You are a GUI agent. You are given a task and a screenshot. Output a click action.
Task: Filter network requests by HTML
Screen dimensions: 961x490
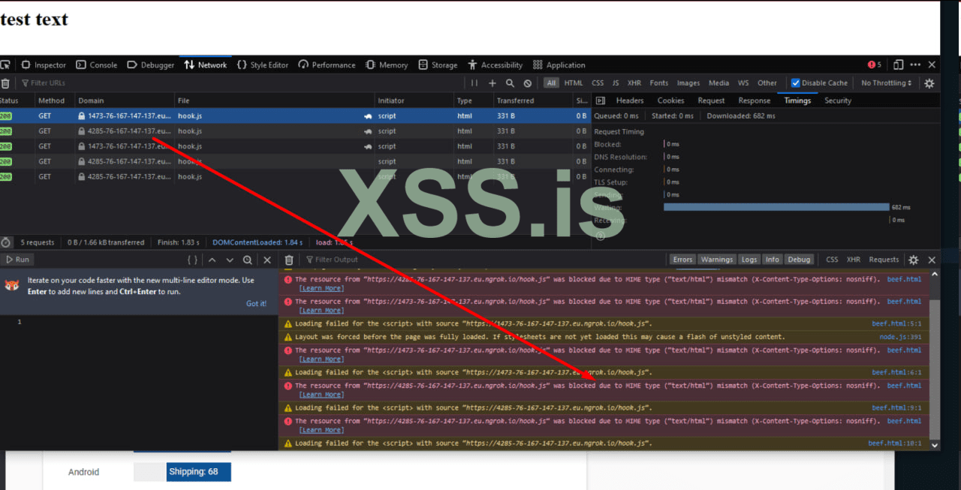tap(574, 83)
